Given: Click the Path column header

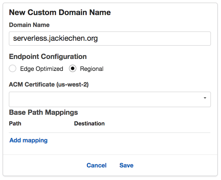Looking at the screenshot, I should pyautogui.click(x=15, y=123).
